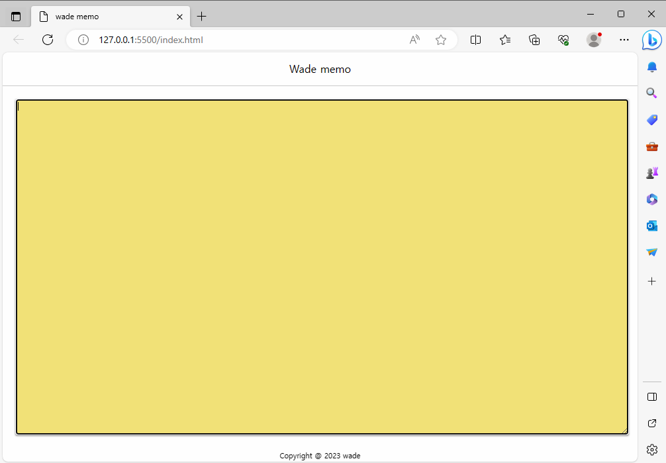Open sidebar Games chess icon
666x463 pixels.
click(x=652, y=173)
